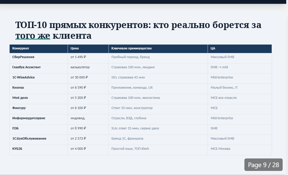
Task: Click Ответ 10 мин, конструктор cell
Action: [x=158, y=109]
